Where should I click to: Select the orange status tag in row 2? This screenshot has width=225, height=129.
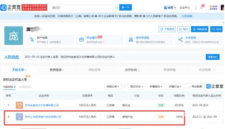161,117
